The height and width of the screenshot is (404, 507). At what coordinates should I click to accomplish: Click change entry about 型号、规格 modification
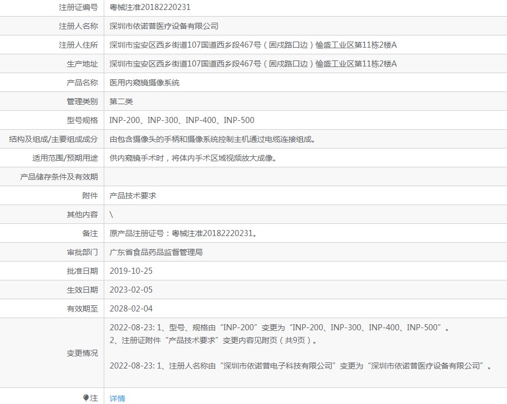(280, 328)
